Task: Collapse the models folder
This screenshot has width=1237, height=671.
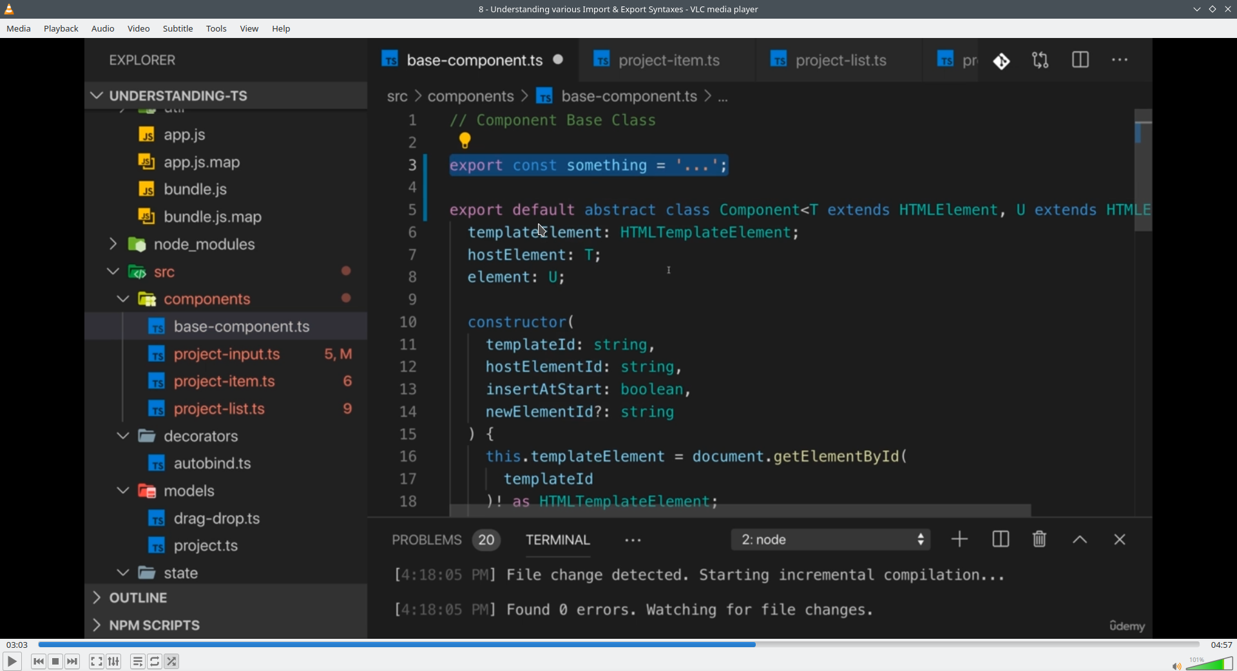Action: click(123, 491)
